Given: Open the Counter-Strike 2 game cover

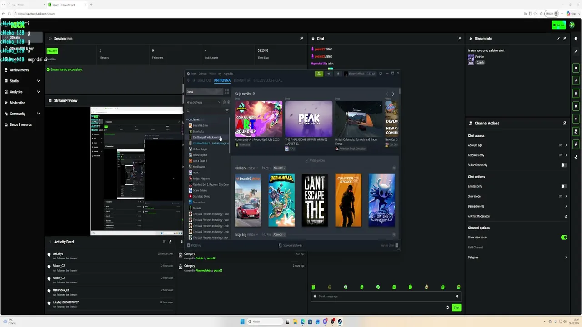Looking at the screenshot, I should point(348,200).
